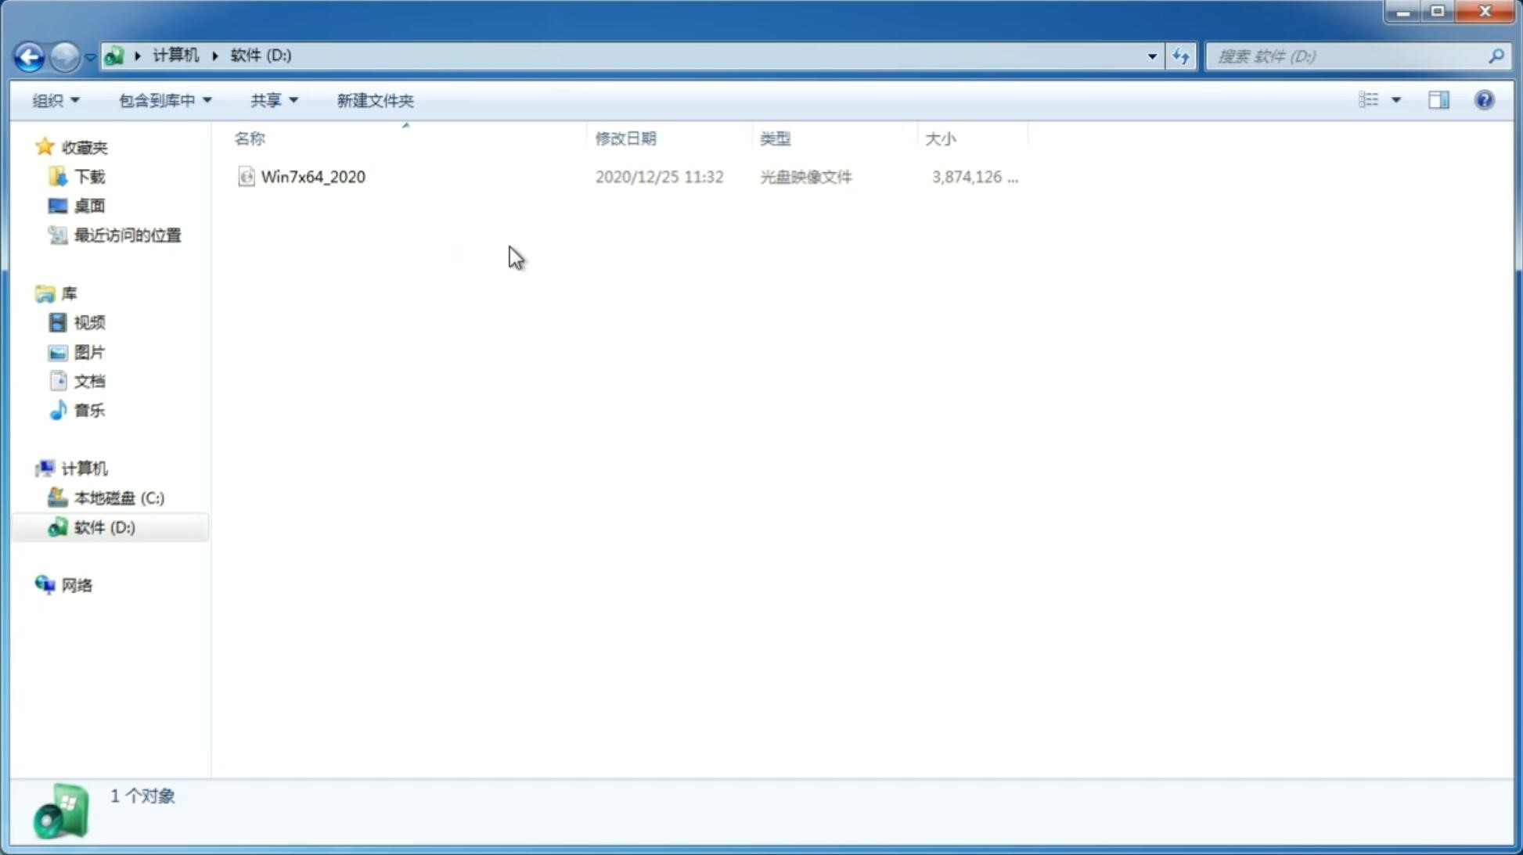
Task: Toggle the view layout icon
Action: click(1439, 99)
